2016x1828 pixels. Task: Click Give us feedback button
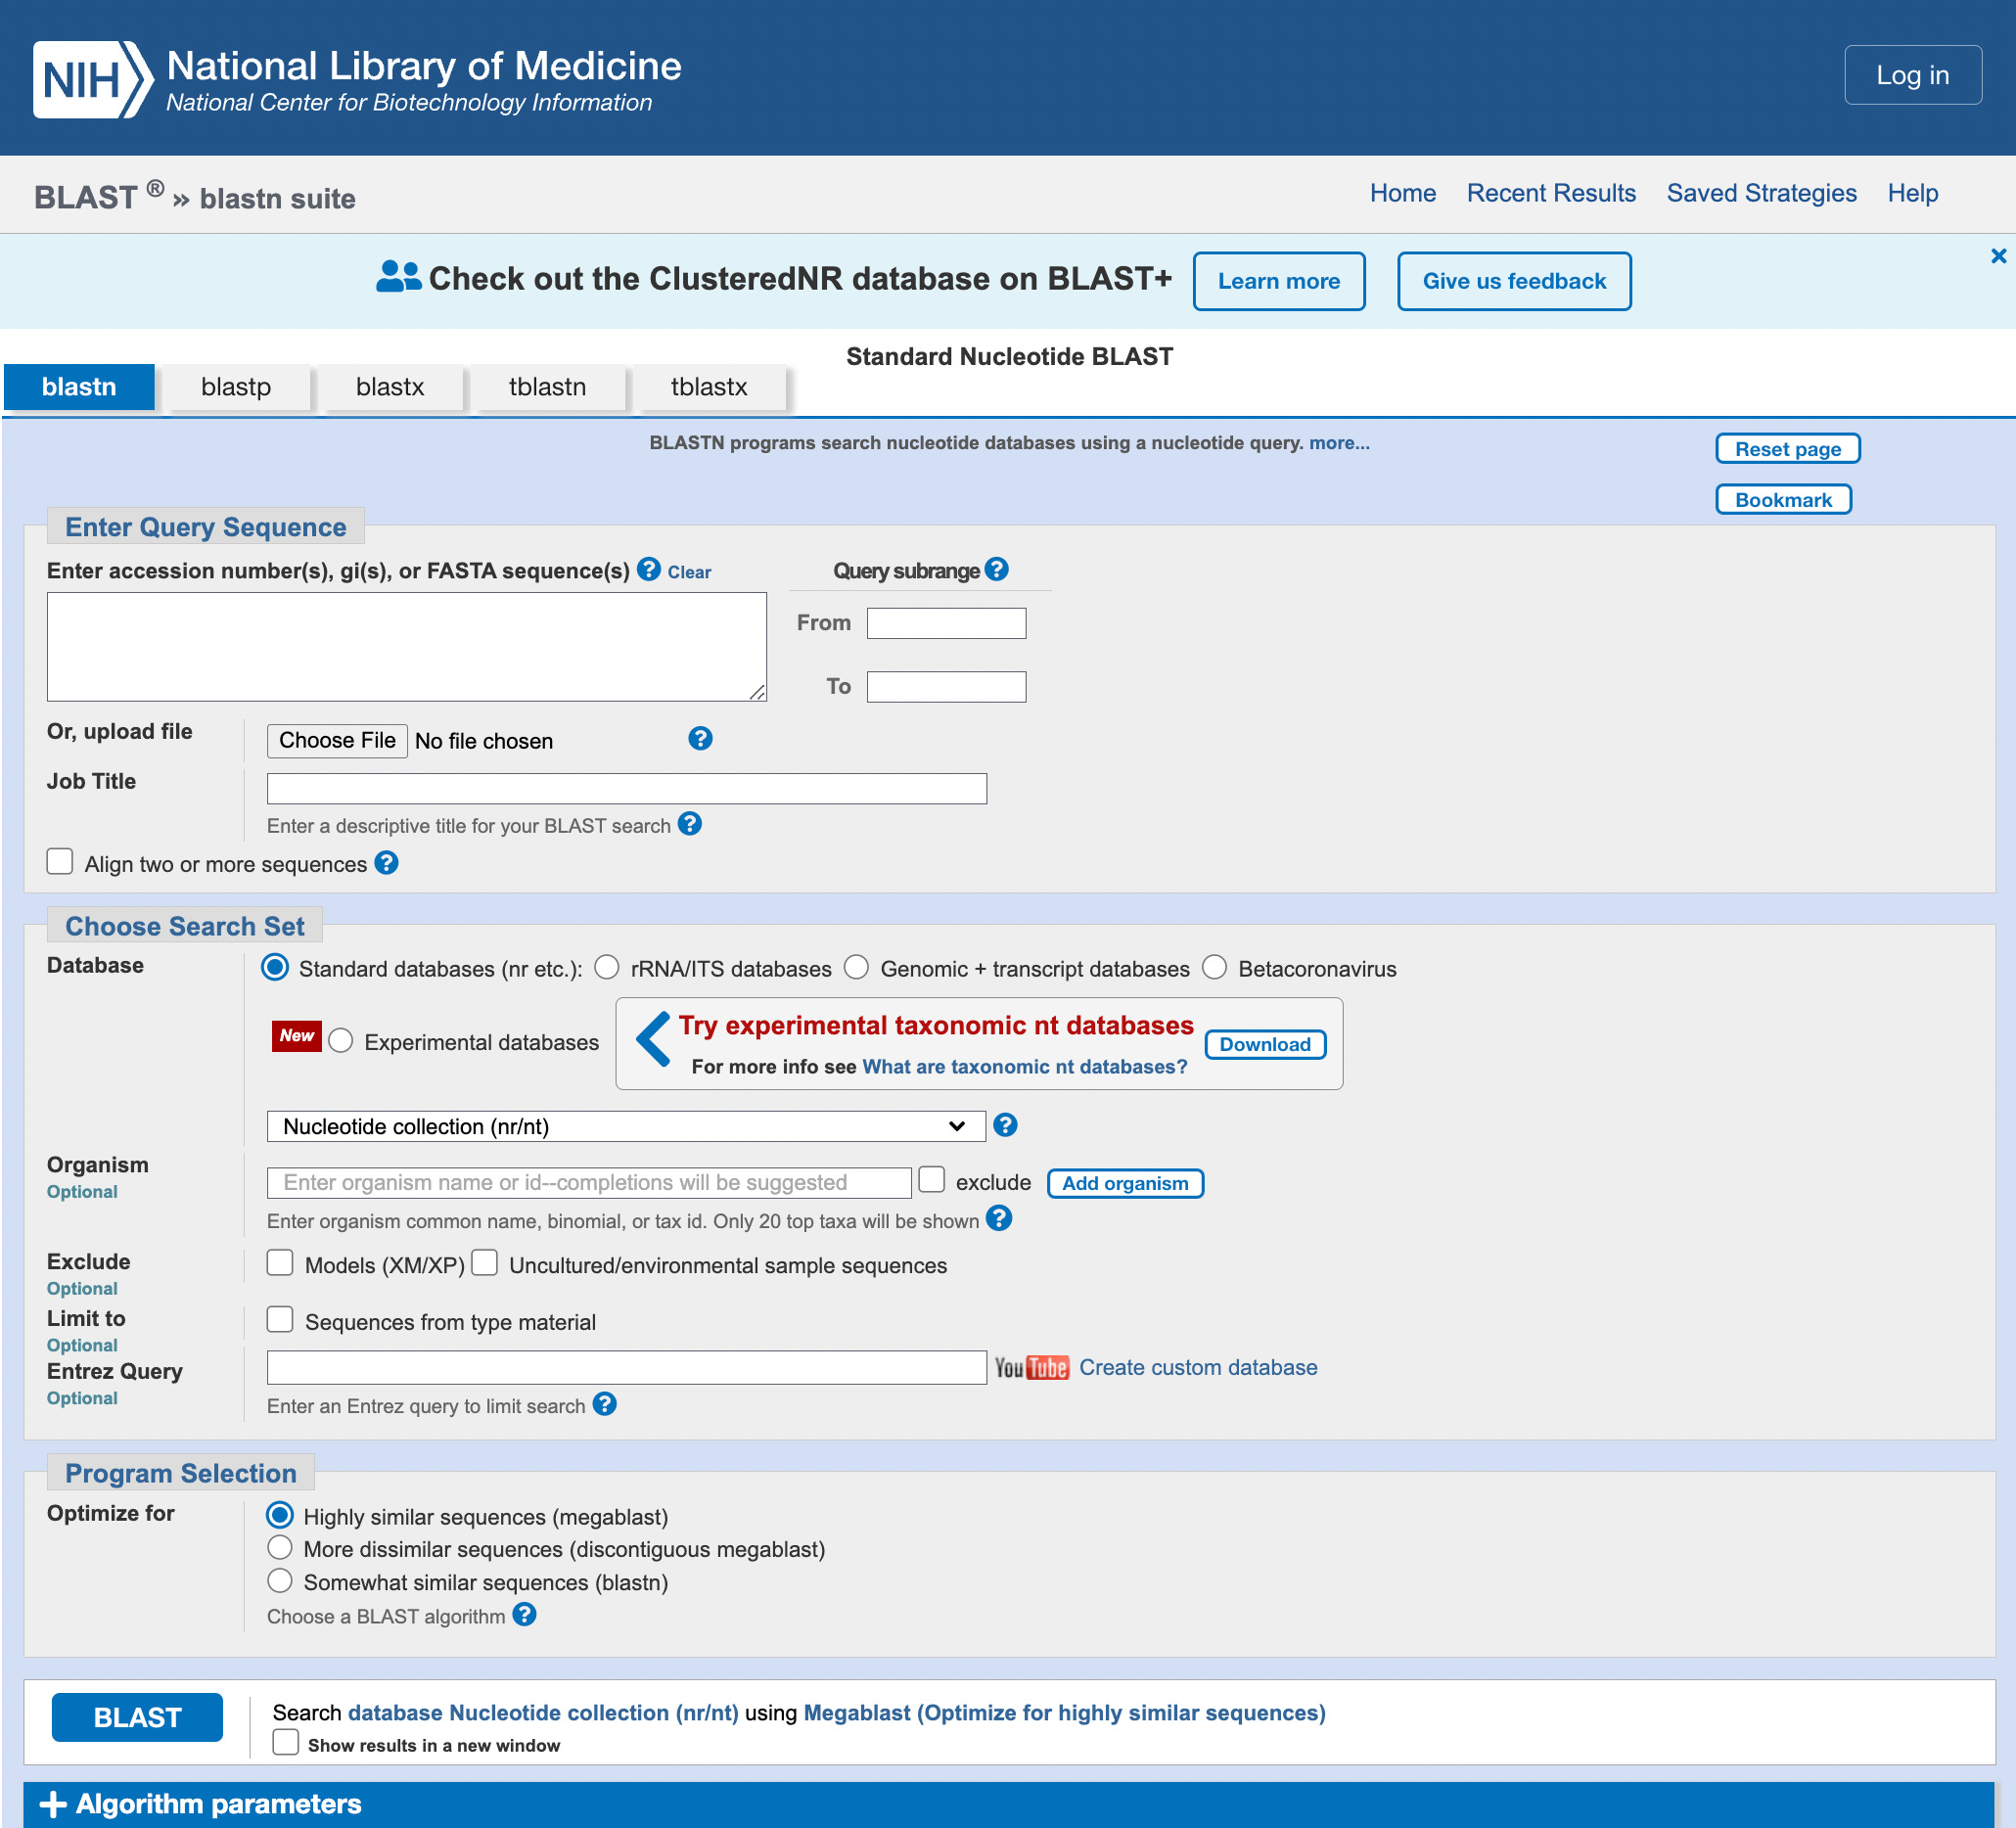pyautogui.click(x=1514, y=281)
